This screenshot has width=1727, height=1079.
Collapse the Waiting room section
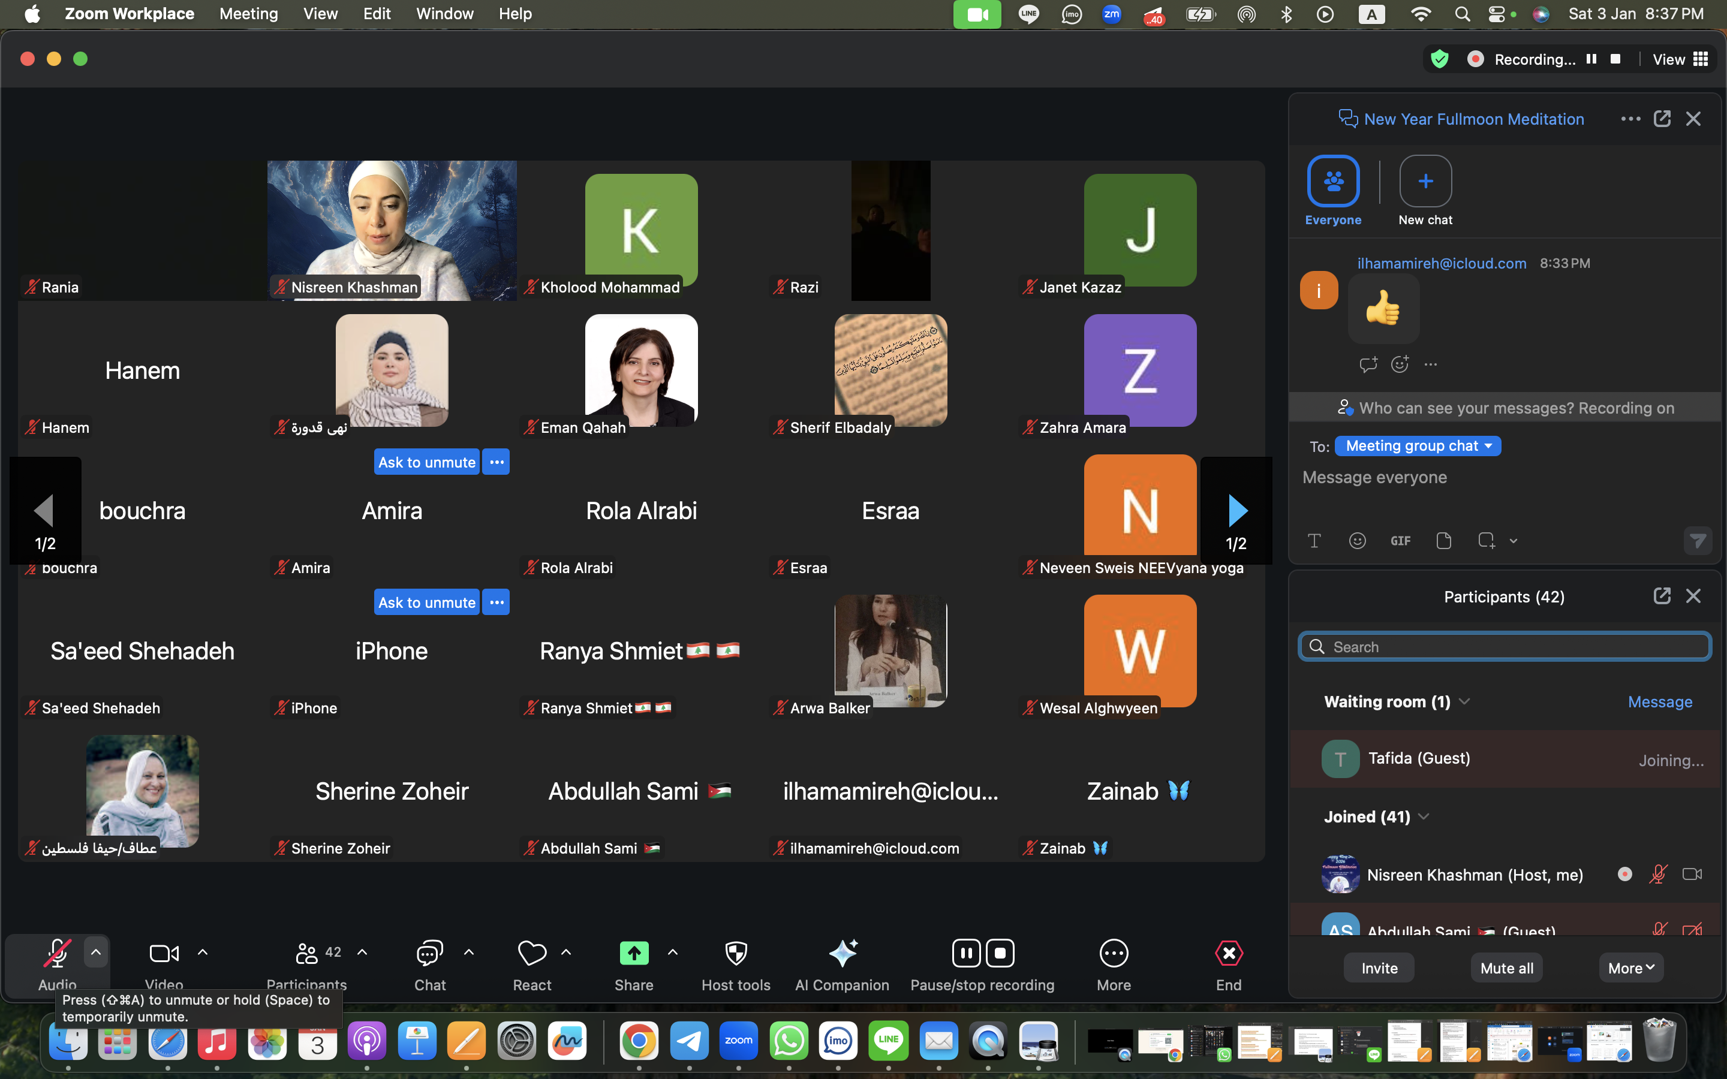tap(1464, 701)
